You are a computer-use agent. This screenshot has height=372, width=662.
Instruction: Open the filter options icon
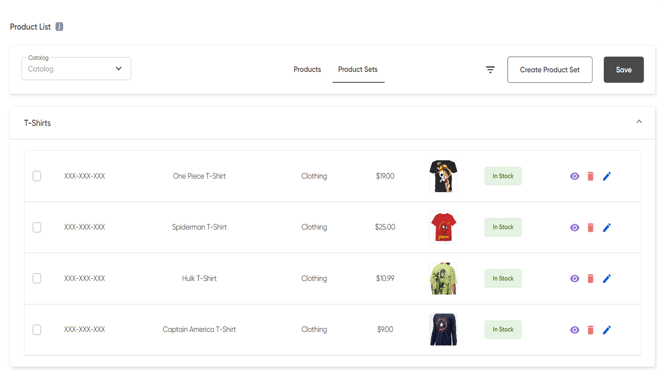[490, 70]
